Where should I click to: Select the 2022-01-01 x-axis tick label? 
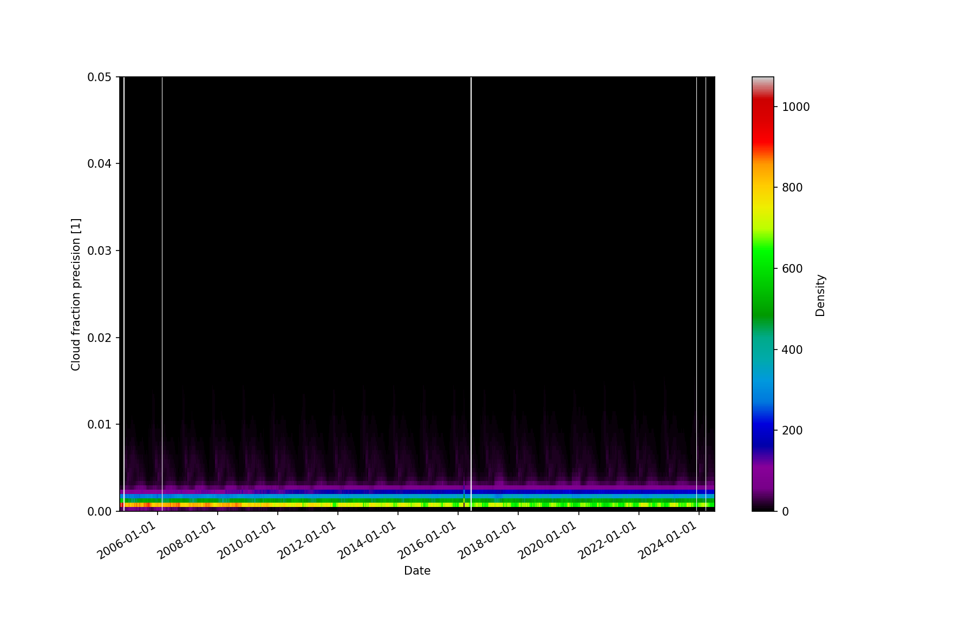608,541
